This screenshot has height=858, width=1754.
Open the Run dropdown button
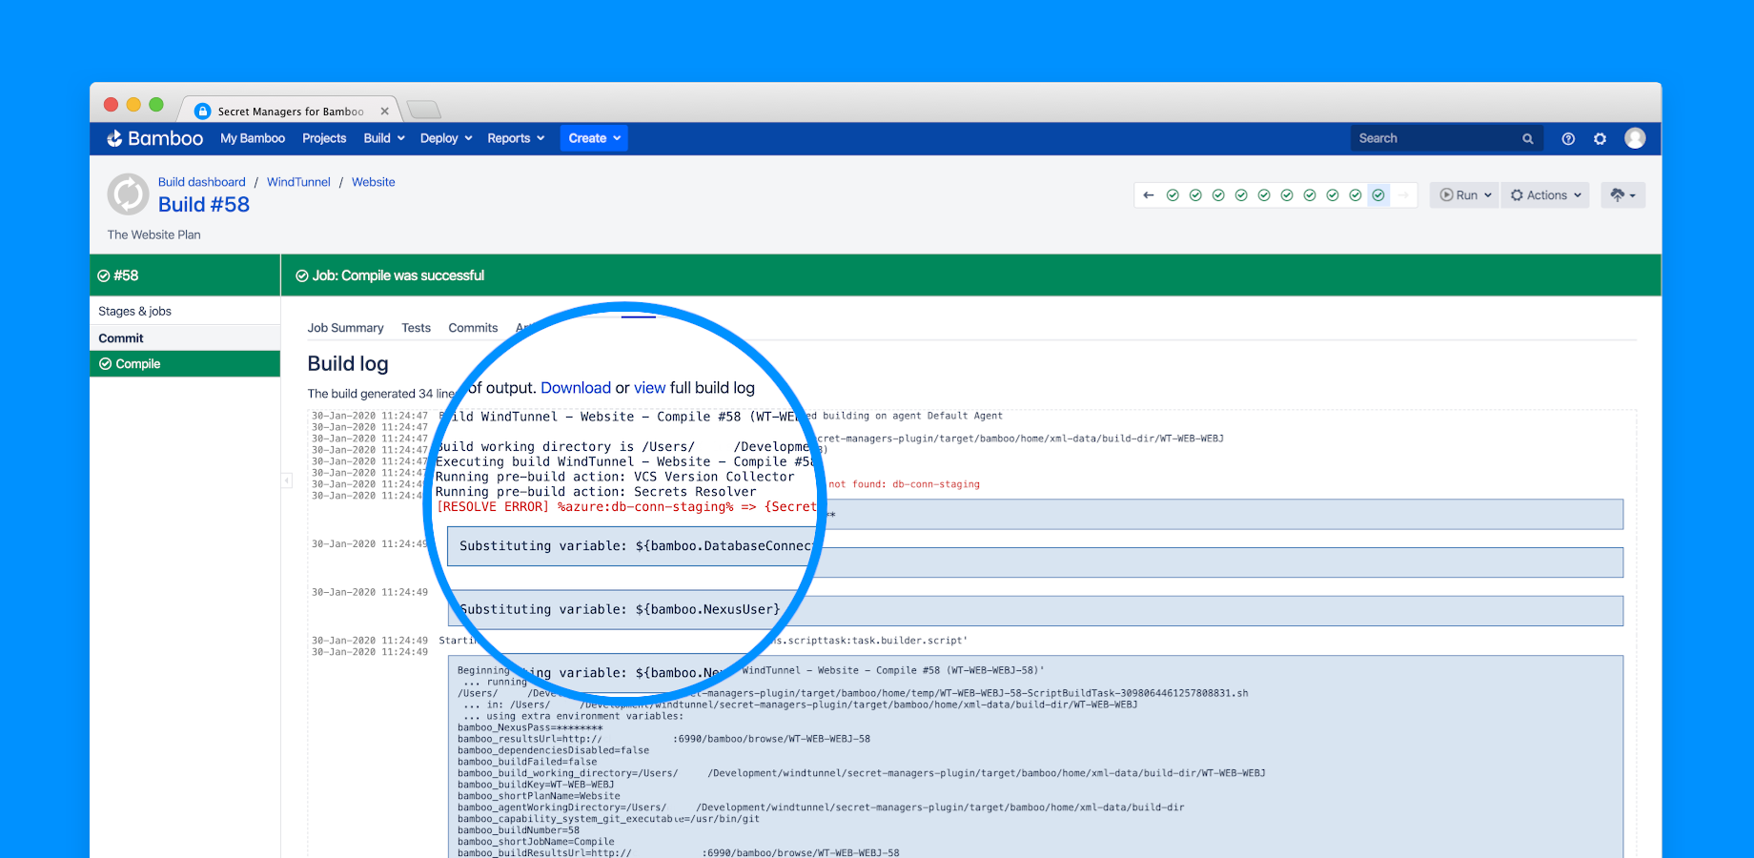coord(1465,195)
